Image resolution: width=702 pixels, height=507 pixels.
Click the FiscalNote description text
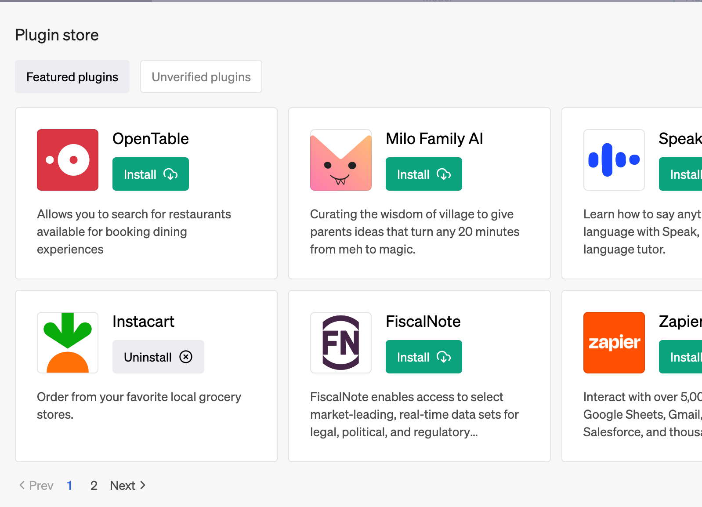(414, 414)
